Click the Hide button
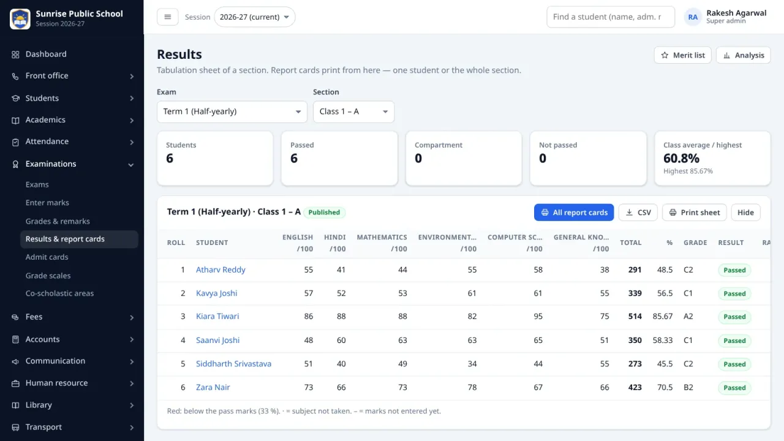 (x=745, y=213)
